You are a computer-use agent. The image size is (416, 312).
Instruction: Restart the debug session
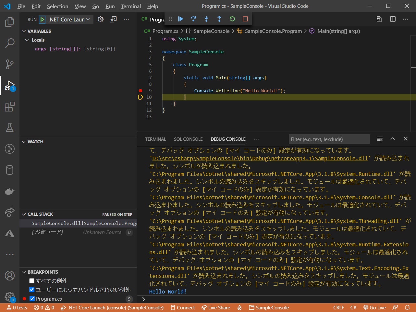232,19
